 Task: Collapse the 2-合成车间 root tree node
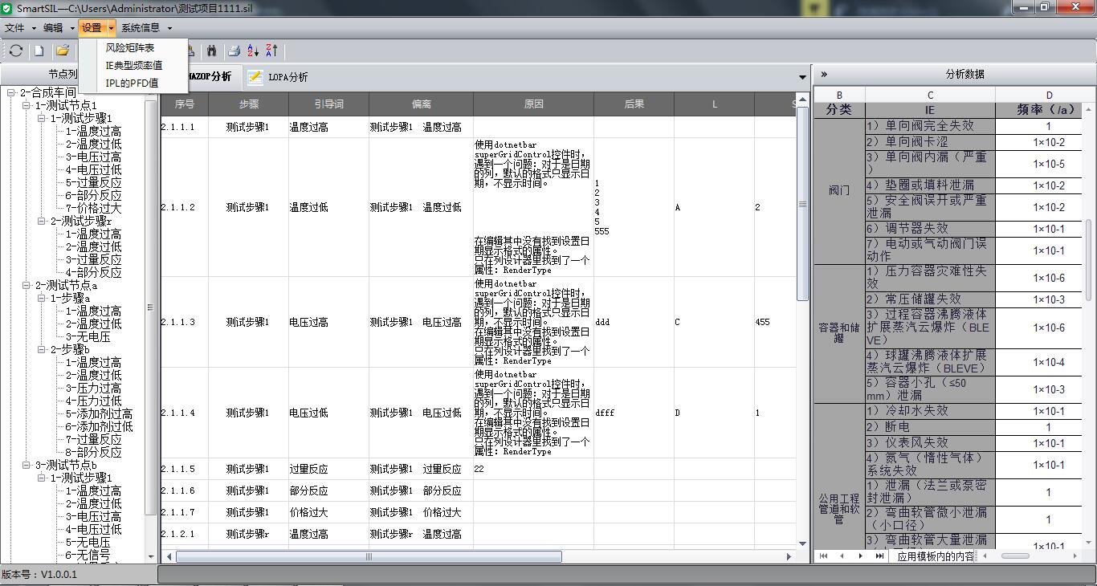[x=11, y=93]
